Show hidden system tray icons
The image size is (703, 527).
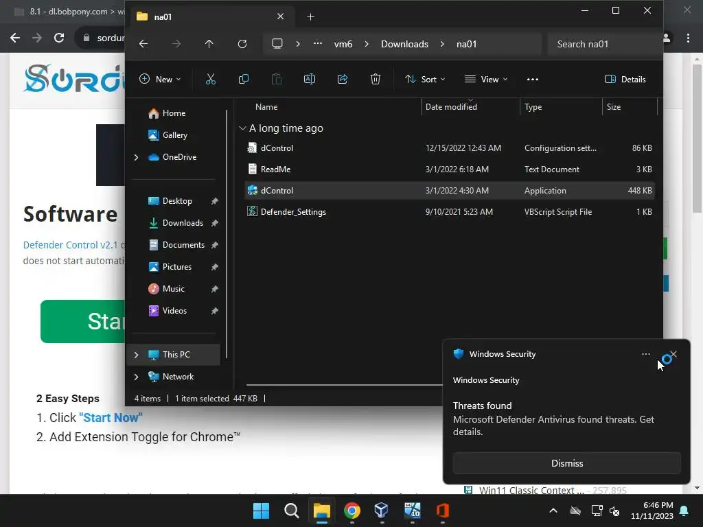(553, 511)
